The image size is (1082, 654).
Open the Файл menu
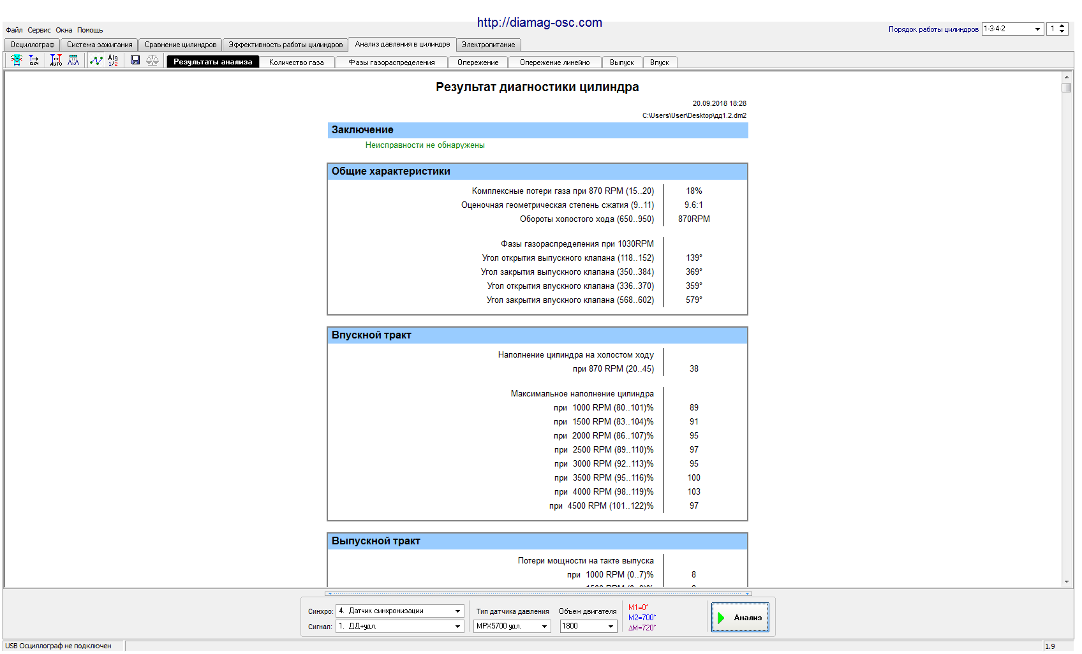tap(14, 30)
